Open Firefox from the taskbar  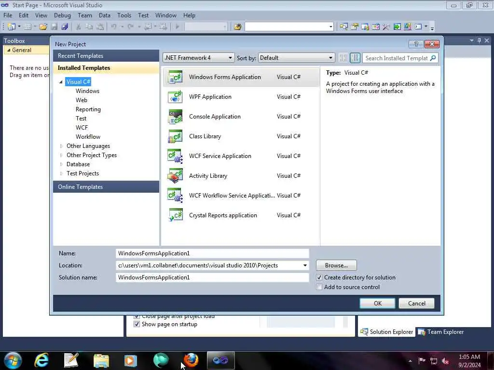(191, 360)
